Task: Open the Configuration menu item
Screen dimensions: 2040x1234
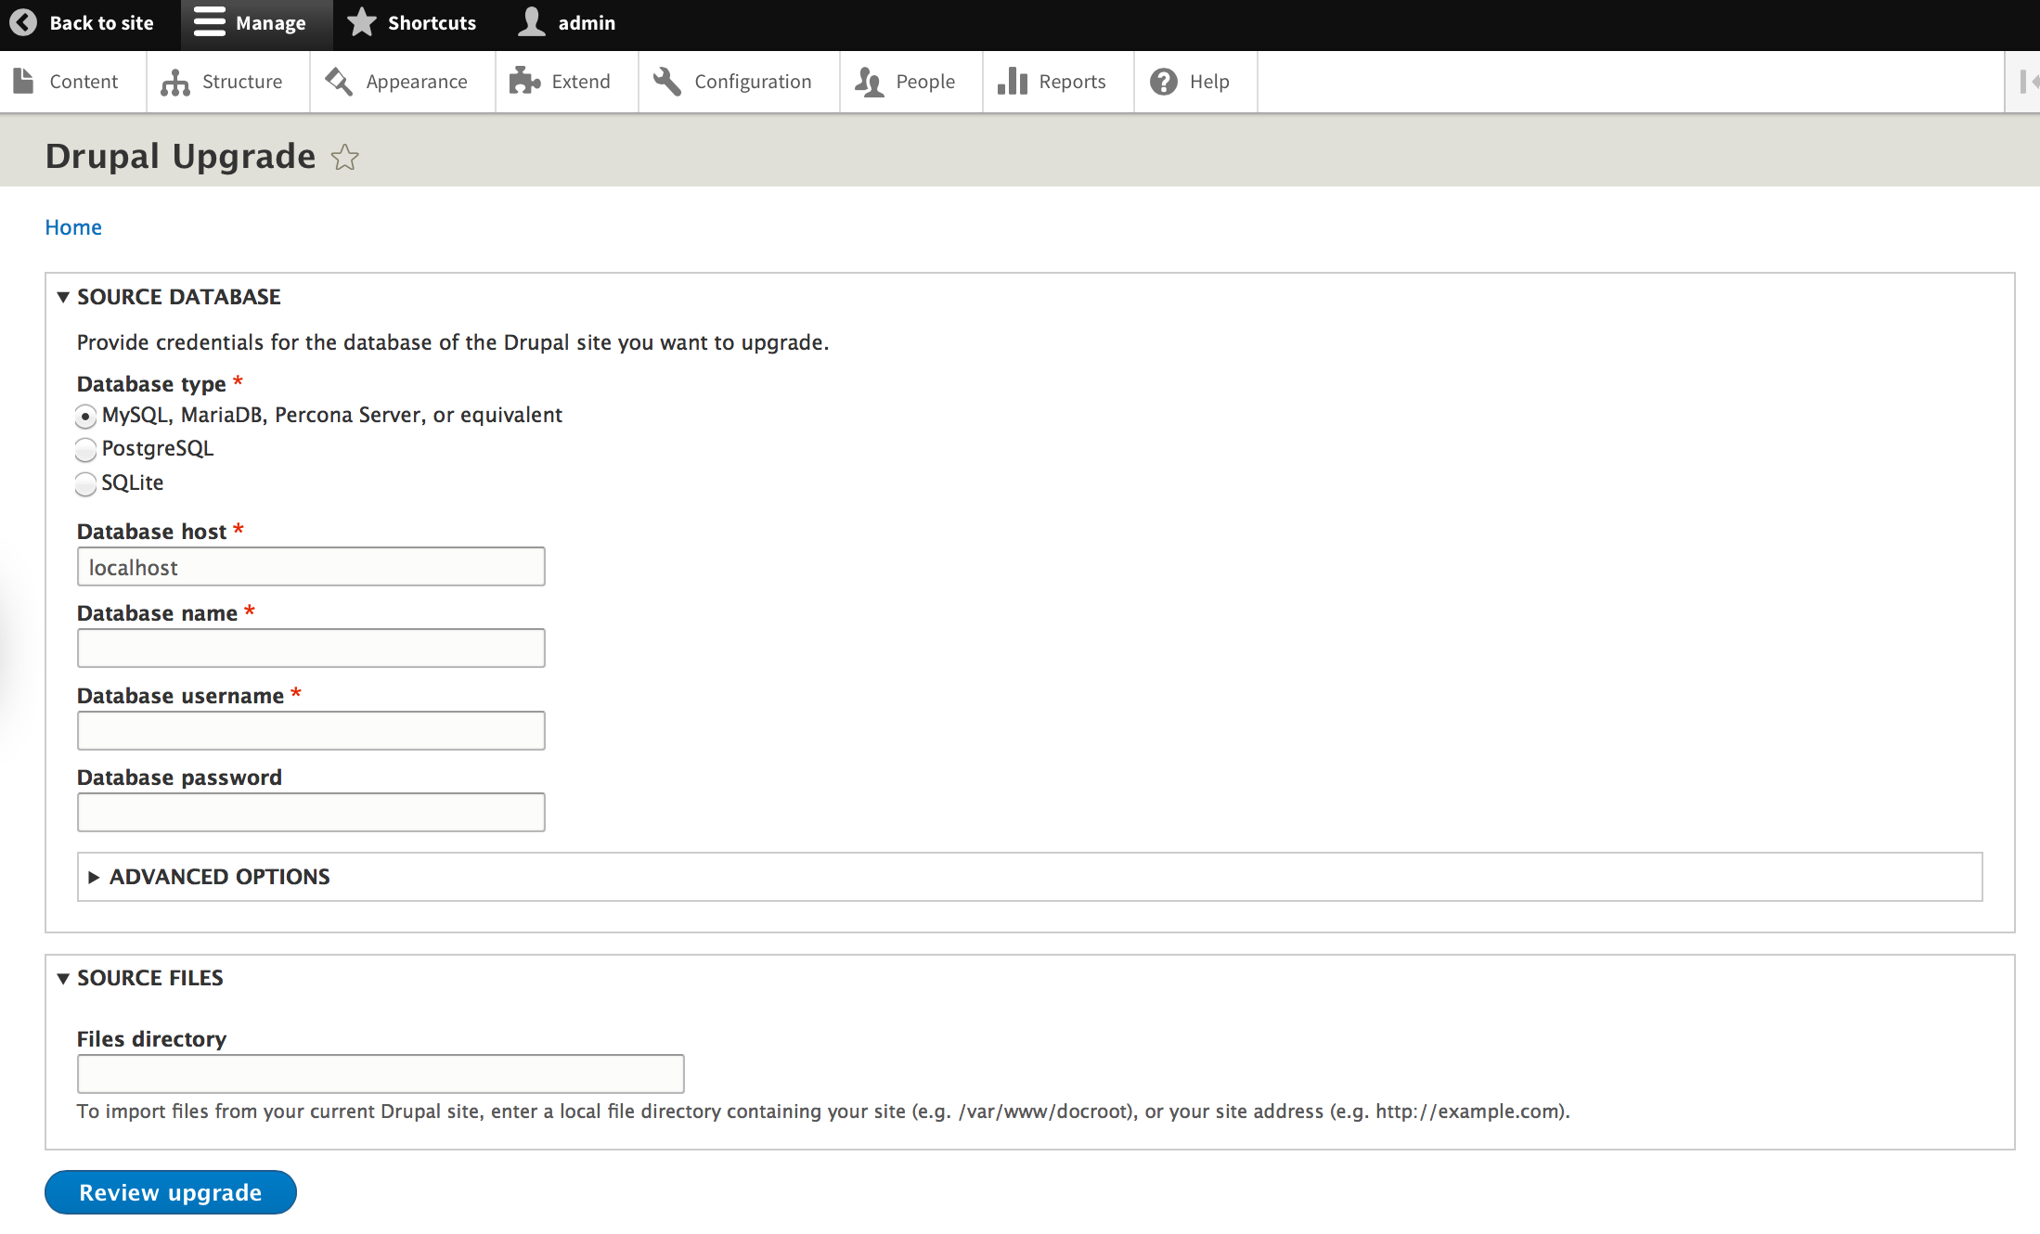Action: coord(740,82)
